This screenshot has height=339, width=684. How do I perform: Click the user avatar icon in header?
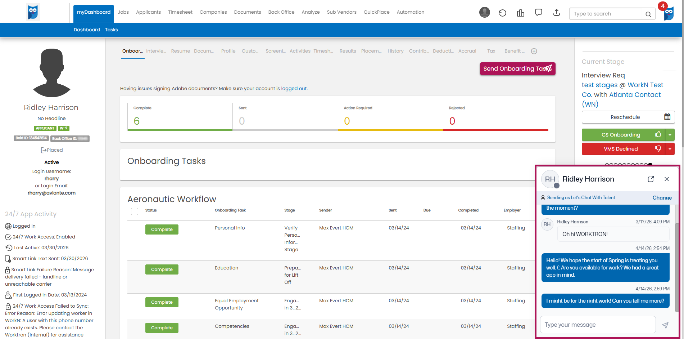485,12
